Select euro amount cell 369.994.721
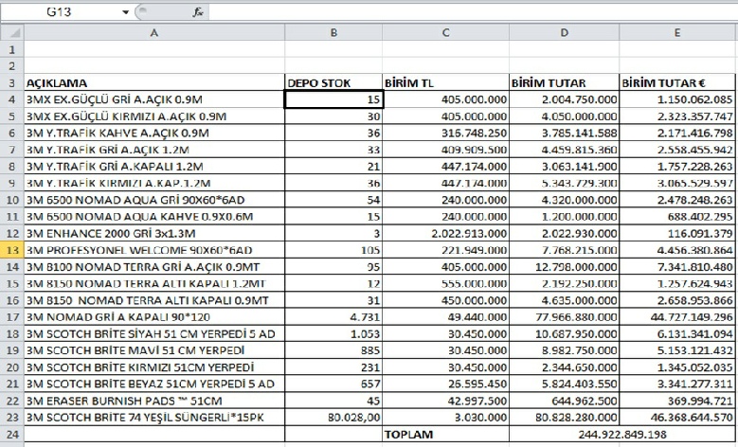The width and height of the screenshot is (738, 447). 677,401
